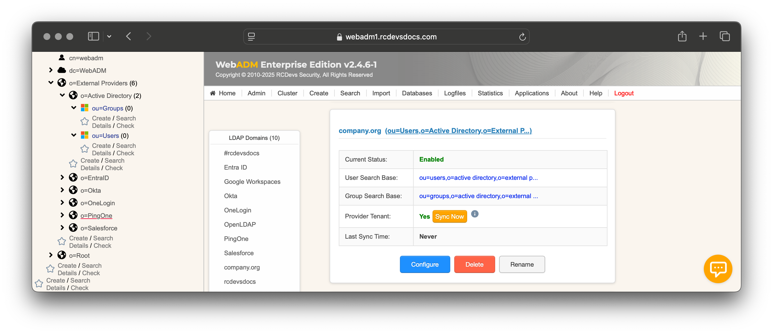Image resolution: width=773 pixels, height=334 pixels.
Task: Click the Safari sidebar toggle icon
Action: pyautogui.click(x=93, y=36)
